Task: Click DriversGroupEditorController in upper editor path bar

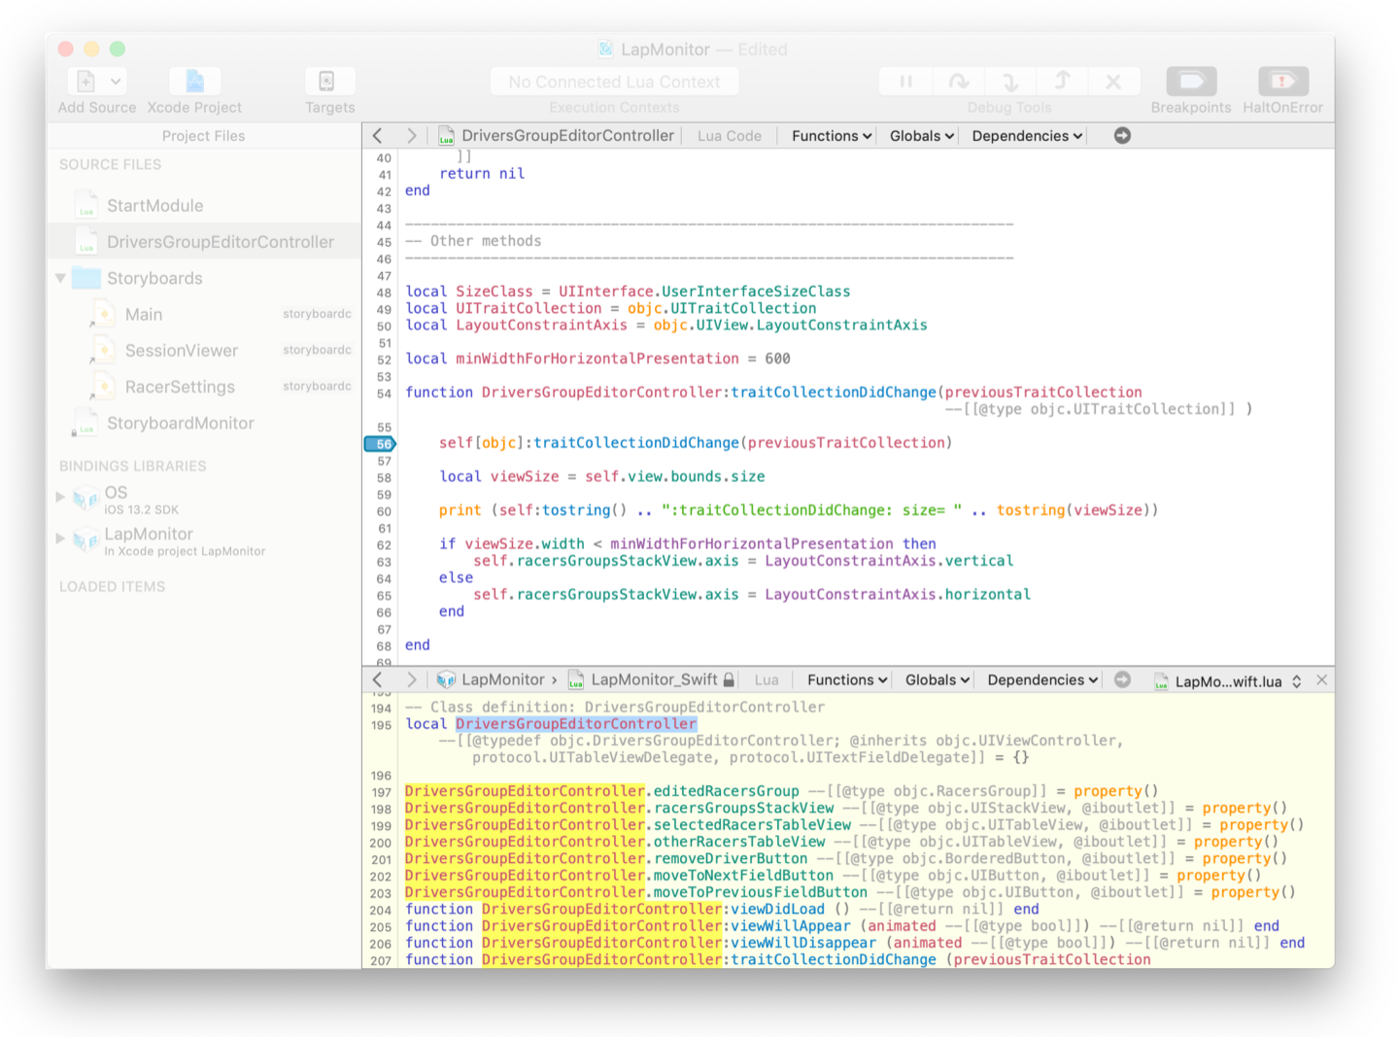Action: (x=567, y=136)
